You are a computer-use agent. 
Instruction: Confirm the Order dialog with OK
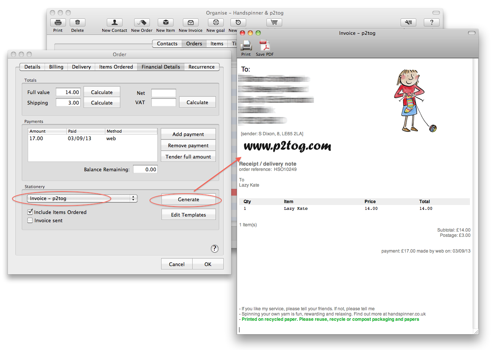coord(208,264)
